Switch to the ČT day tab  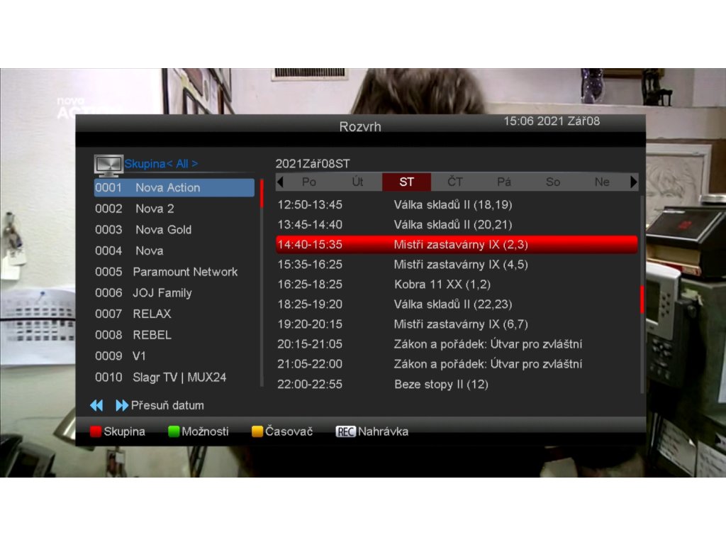(x=455, y=182)
